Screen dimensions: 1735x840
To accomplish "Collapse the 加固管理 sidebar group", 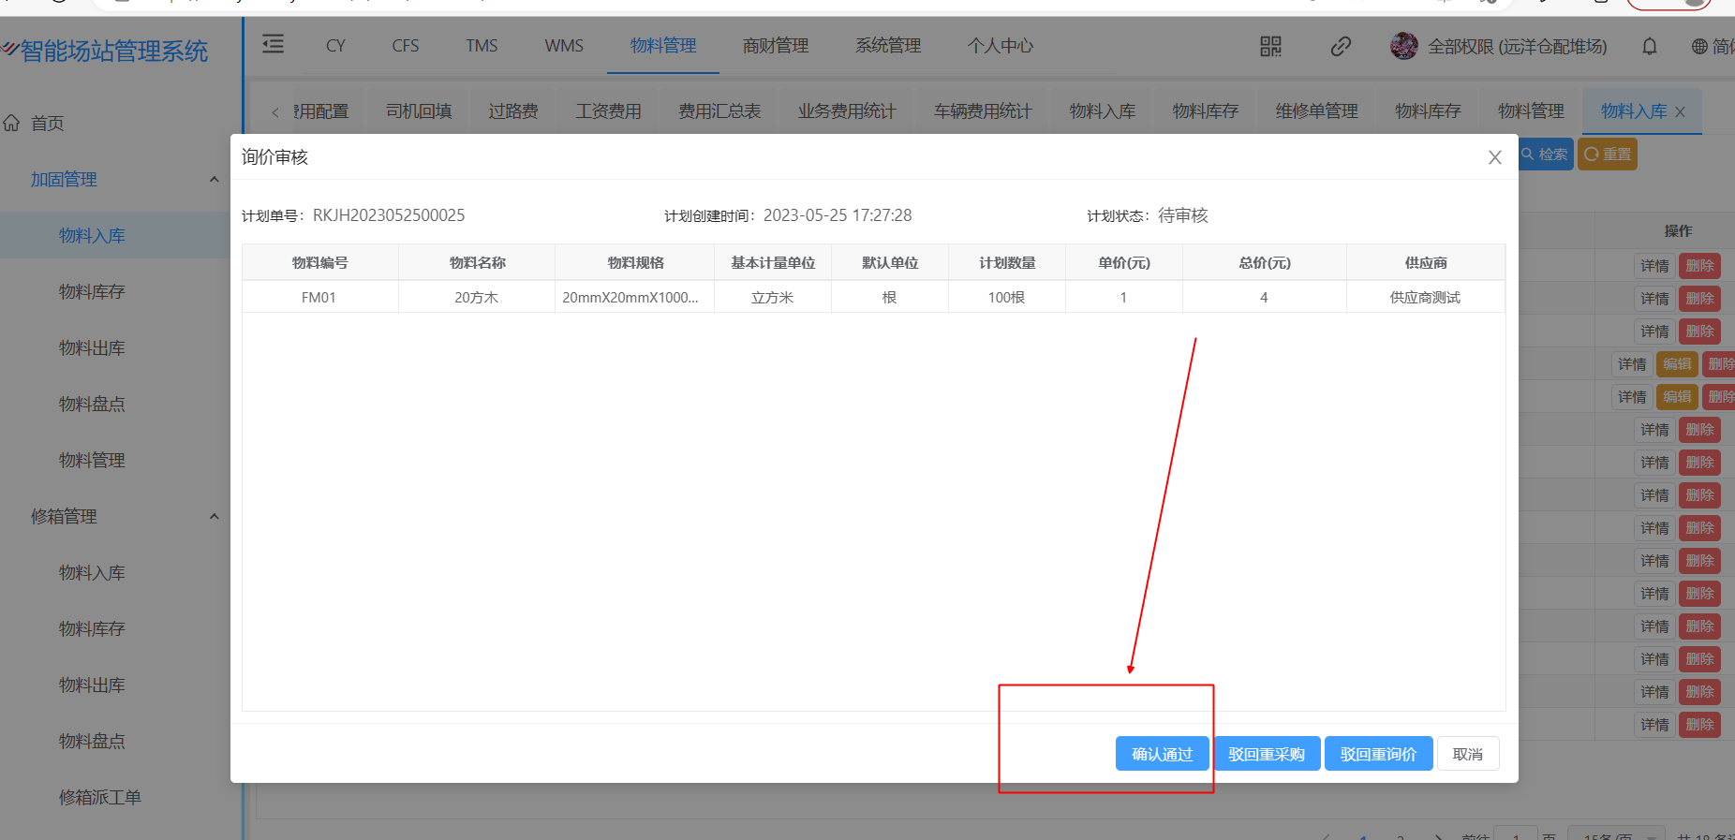I will coord(214,179).
